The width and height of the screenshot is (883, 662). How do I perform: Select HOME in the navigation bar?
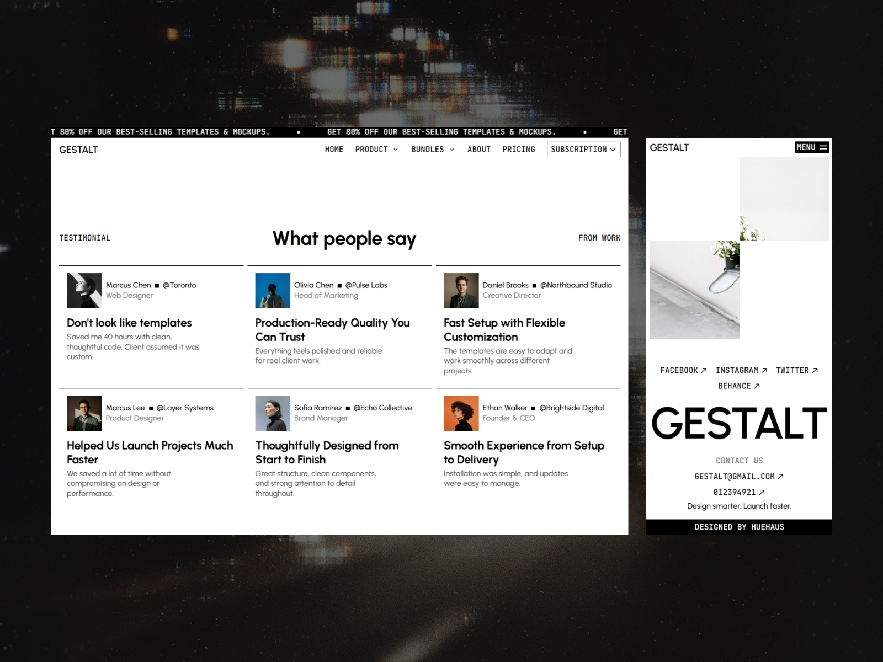334,149
